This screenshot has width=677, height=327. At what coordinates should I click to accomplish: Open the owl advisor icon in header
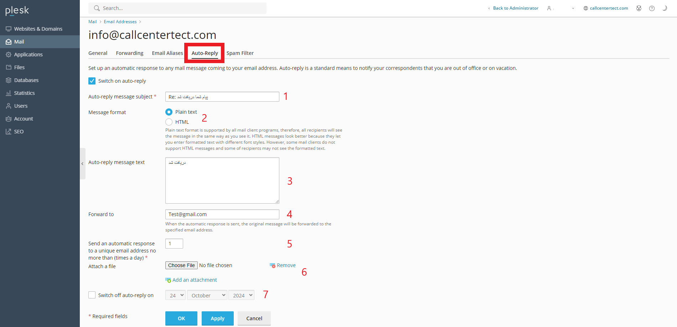click(x=639, y=8)
